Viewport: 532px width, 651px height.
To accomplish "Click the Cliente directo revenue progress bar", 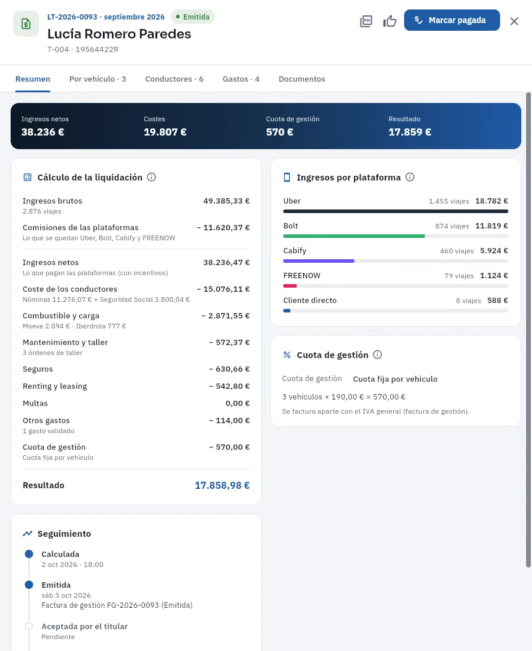I will [395, 311].
